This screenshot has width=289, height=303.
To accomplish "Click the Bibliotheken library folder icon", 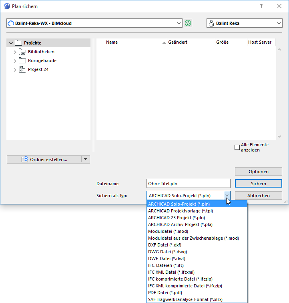I will 22,52.
